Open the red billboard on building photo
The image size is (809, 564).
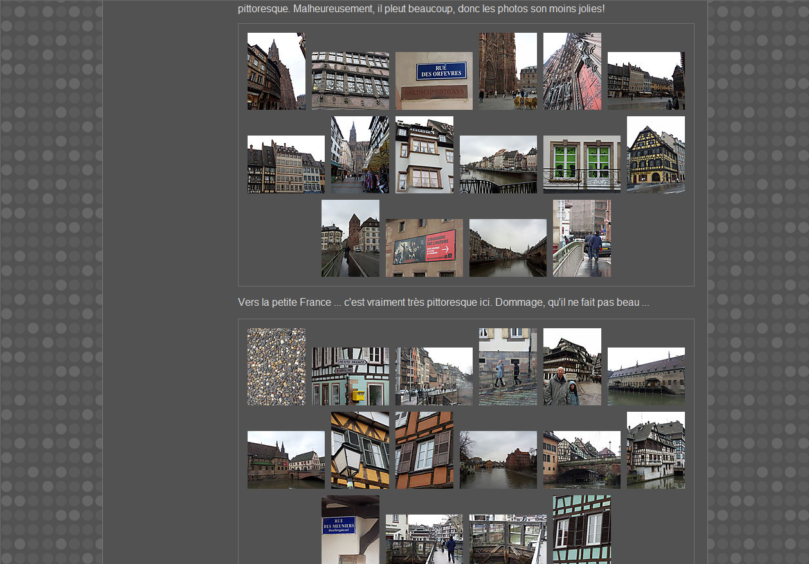click(424, 247)
